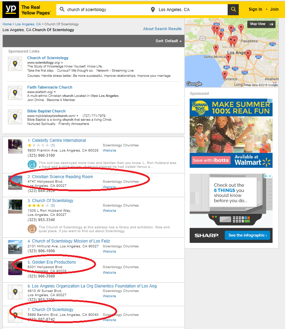The height and width of the screenshot is (329, 285).
Task: Open Church of Scientology Mission of Los Feliz
Action: tap(69, 241)
